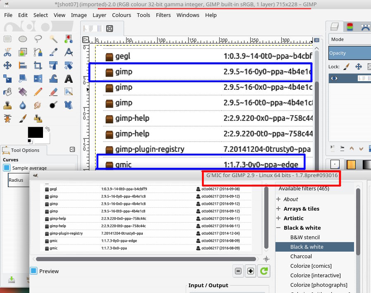
Task: Choose the B&W stencil filter
Action: click(305, 237)
